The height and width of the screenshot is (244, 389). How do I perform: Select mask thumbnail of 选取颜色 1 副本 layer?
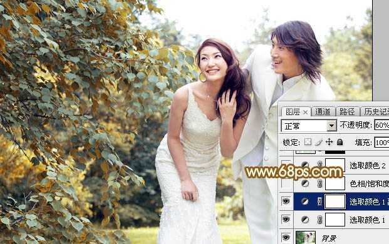[x=335, y=201]
